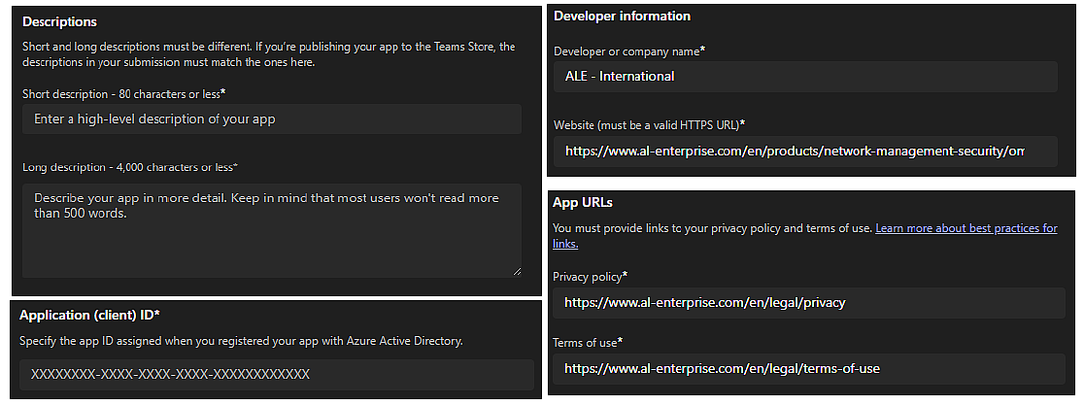The image size is (1084, 405).
Task: Click the Application (client) ID field
Action: click(276, 374)
